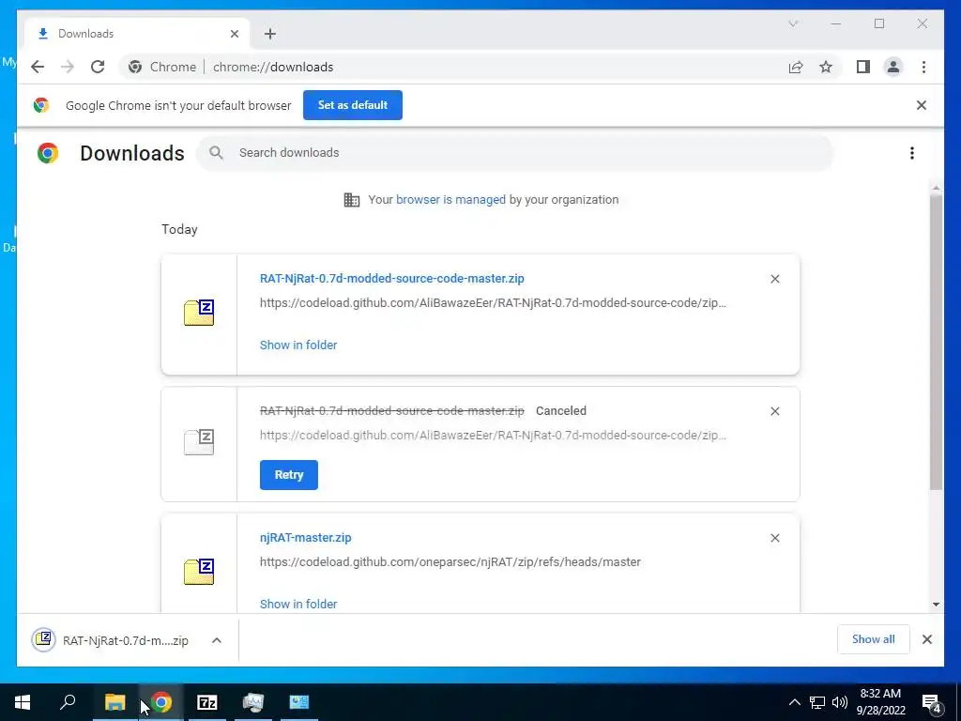Open Downloads page more actions menu
The image size is (961, 721).
click(x=912, y=153)
